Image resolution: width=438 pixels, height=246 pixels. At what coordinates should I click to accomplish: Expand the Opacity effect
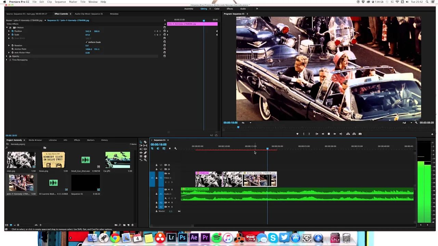click(x=7, y=56)
